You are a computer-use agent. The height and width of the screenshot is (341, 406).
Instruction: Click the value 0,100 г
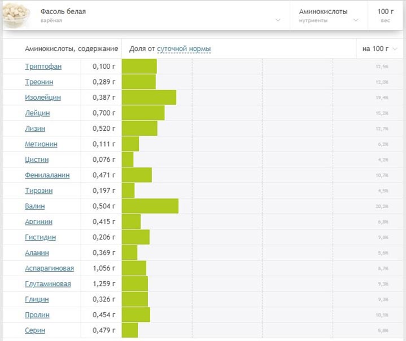click(x=104, y=67)
